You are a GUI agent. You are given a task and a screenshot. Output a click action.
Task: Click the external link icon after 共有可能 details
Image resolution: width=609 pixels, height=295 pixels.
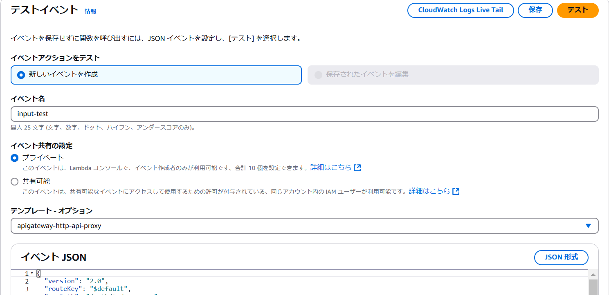[x=456, y=191]
